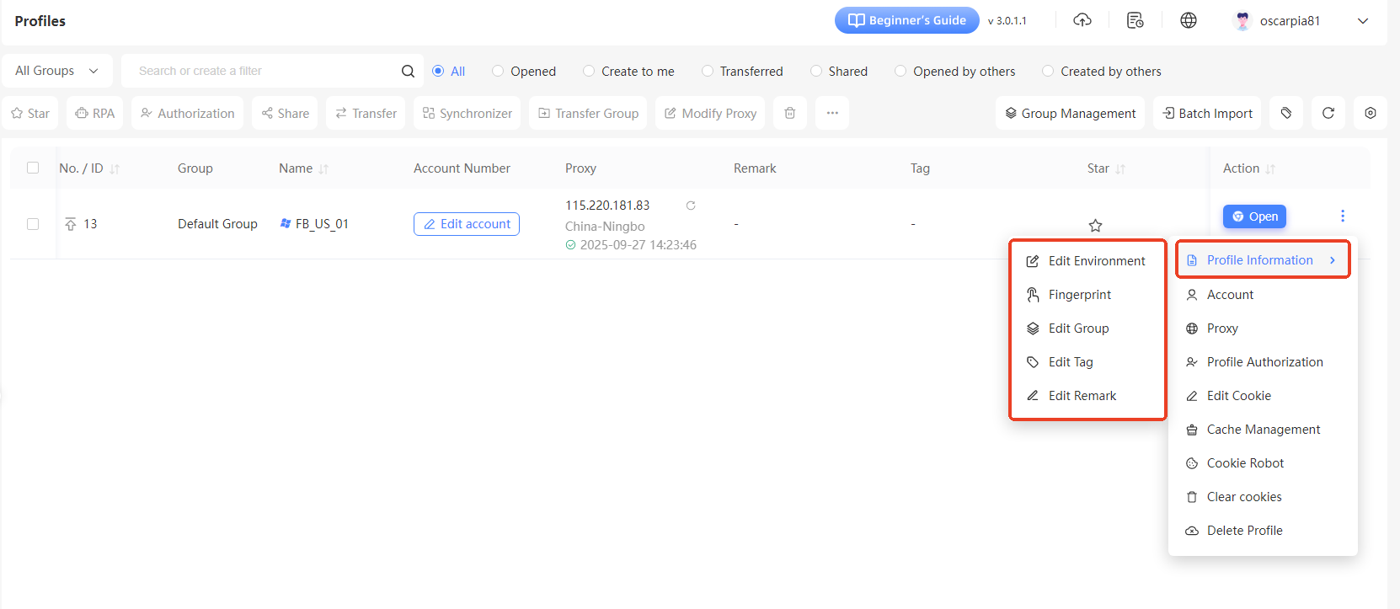Screen dimensions: 1400x609
Task: Select the Opened radio filter
Action: click(498, 72)
